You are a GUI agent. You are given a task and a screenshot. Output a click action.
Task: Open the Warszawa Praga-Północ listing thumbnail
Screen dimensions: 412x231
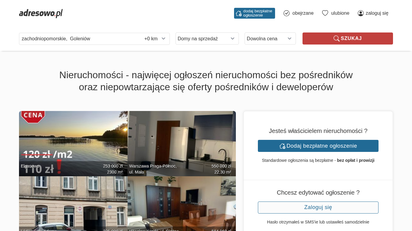click(182, 141)
